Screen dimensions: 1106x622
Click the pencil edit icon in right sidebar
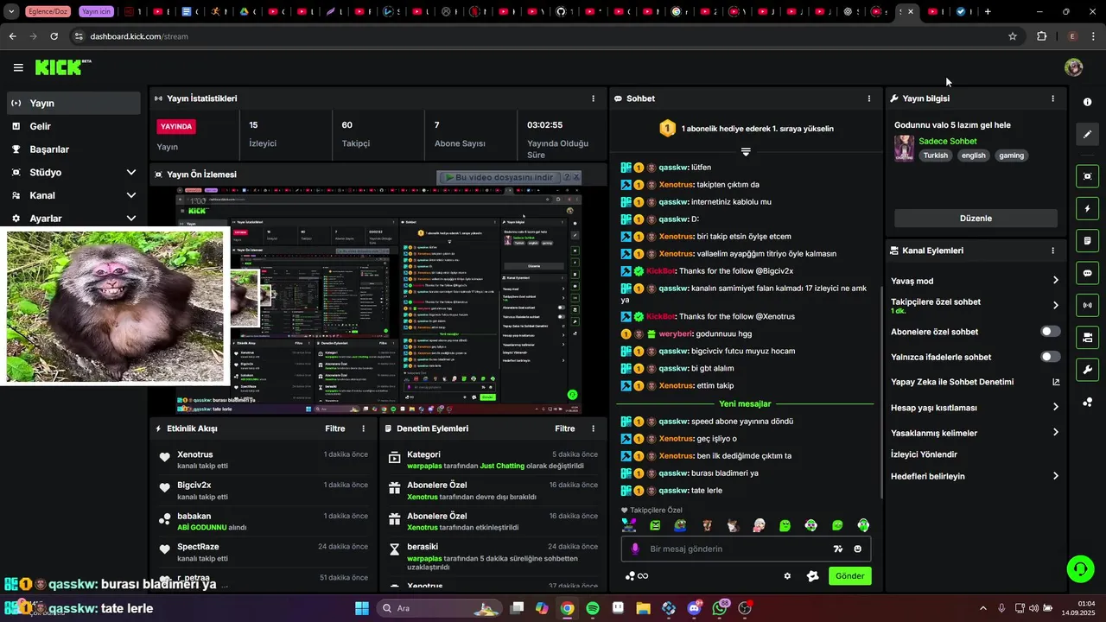[x=1087, y=134]
